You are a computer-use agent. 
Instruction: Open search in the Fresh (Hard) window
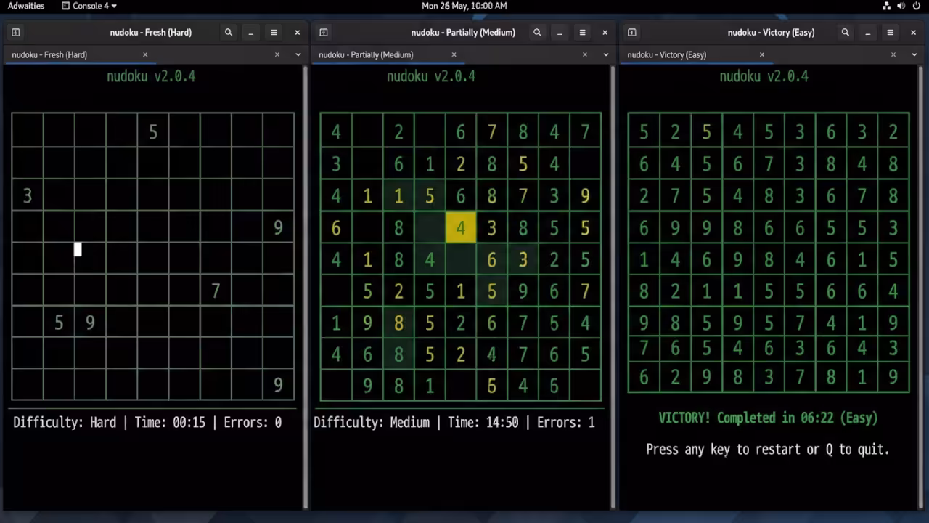(229, 33)
